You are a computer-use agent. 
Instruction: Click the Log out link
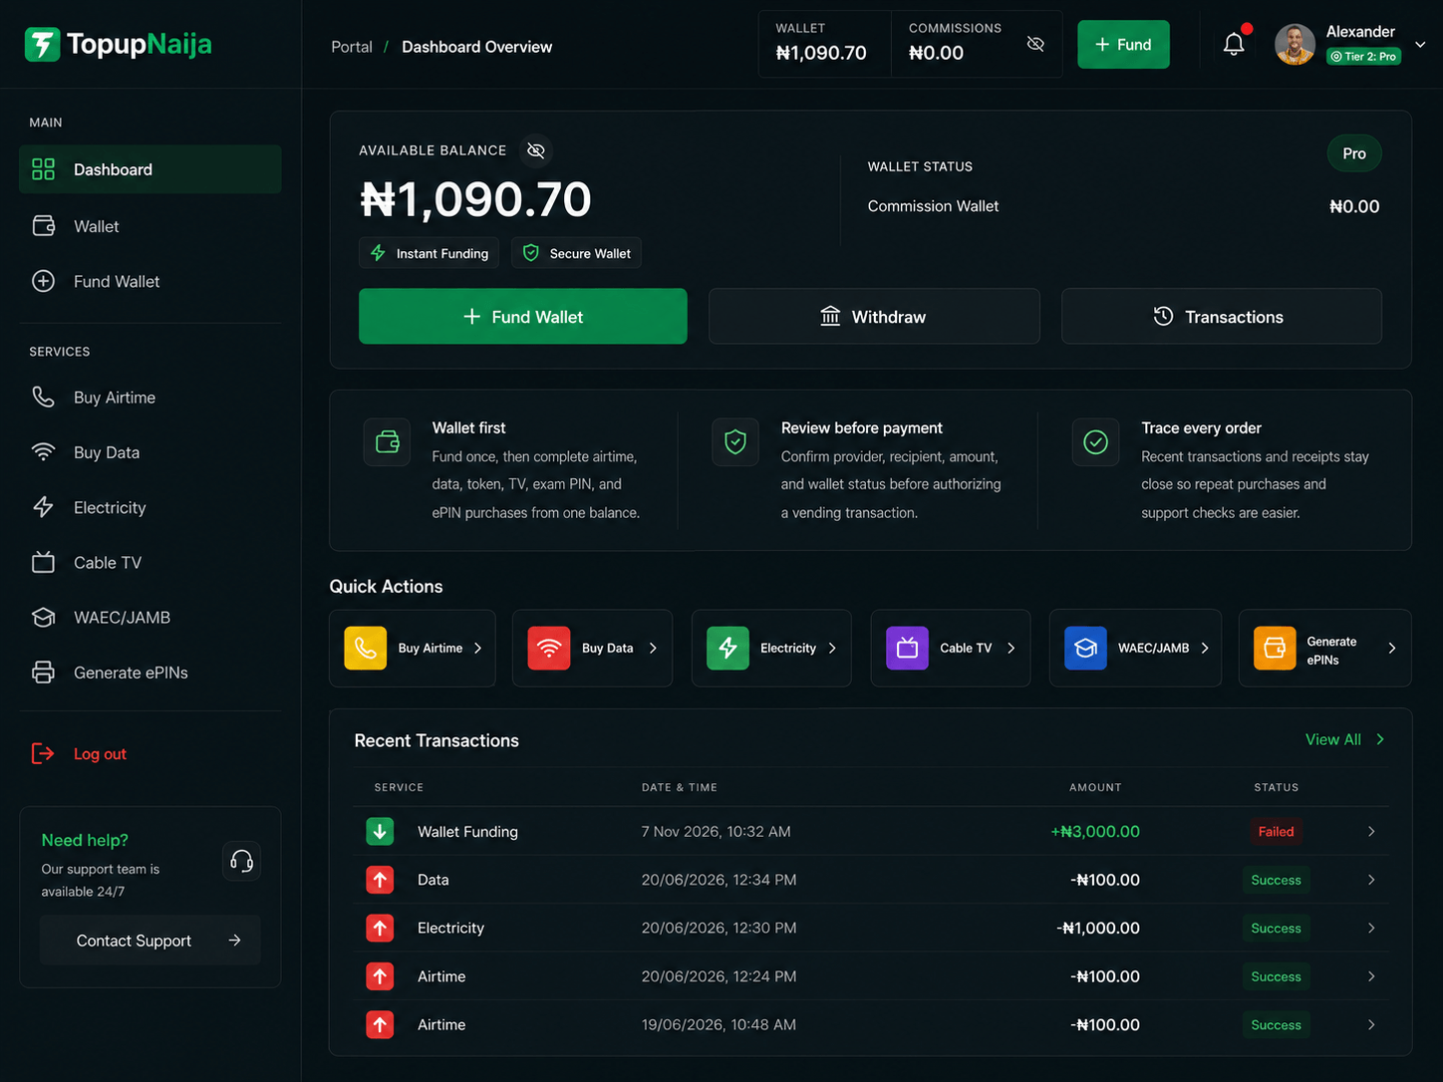(80, 754)
